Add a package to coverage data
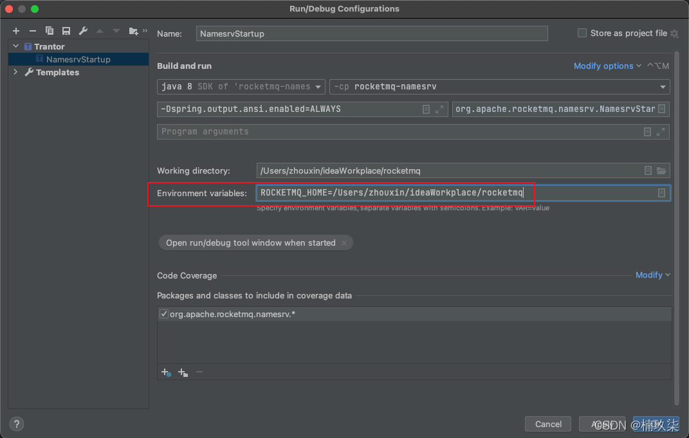 (x=183, y=372)
